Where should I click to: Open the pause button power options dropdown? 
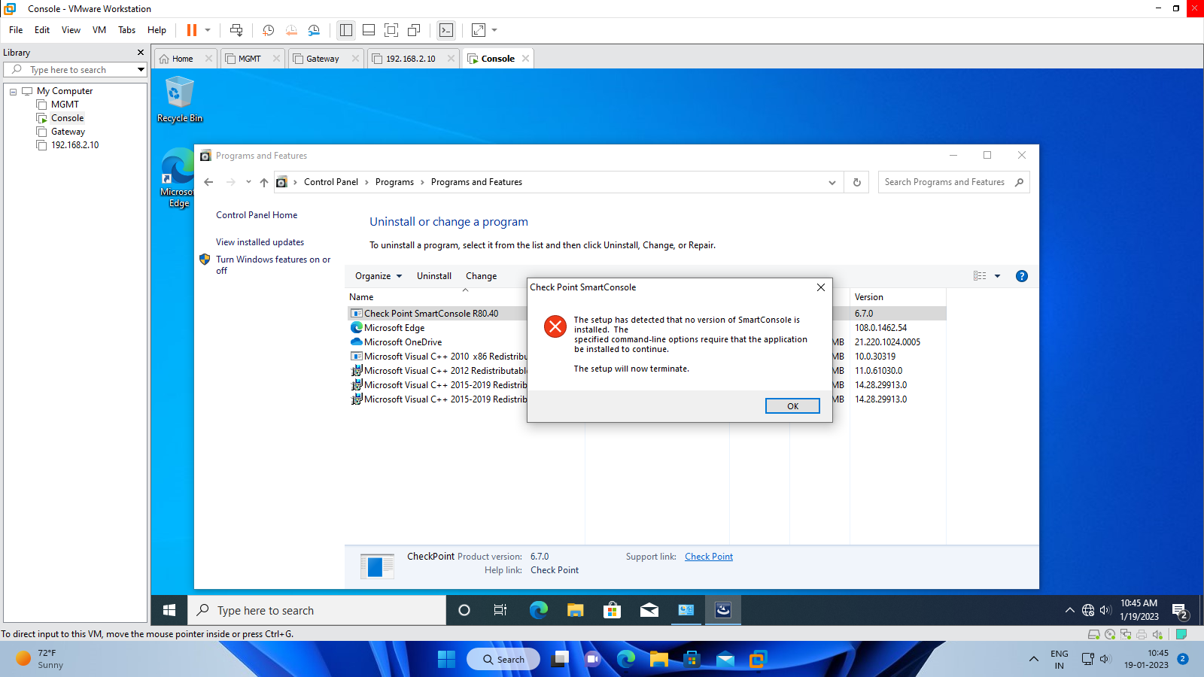(x=208, y=30)
